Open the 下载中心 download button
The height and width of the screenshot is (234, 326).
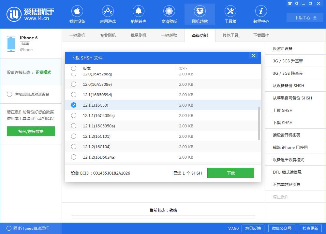[305, 18]
